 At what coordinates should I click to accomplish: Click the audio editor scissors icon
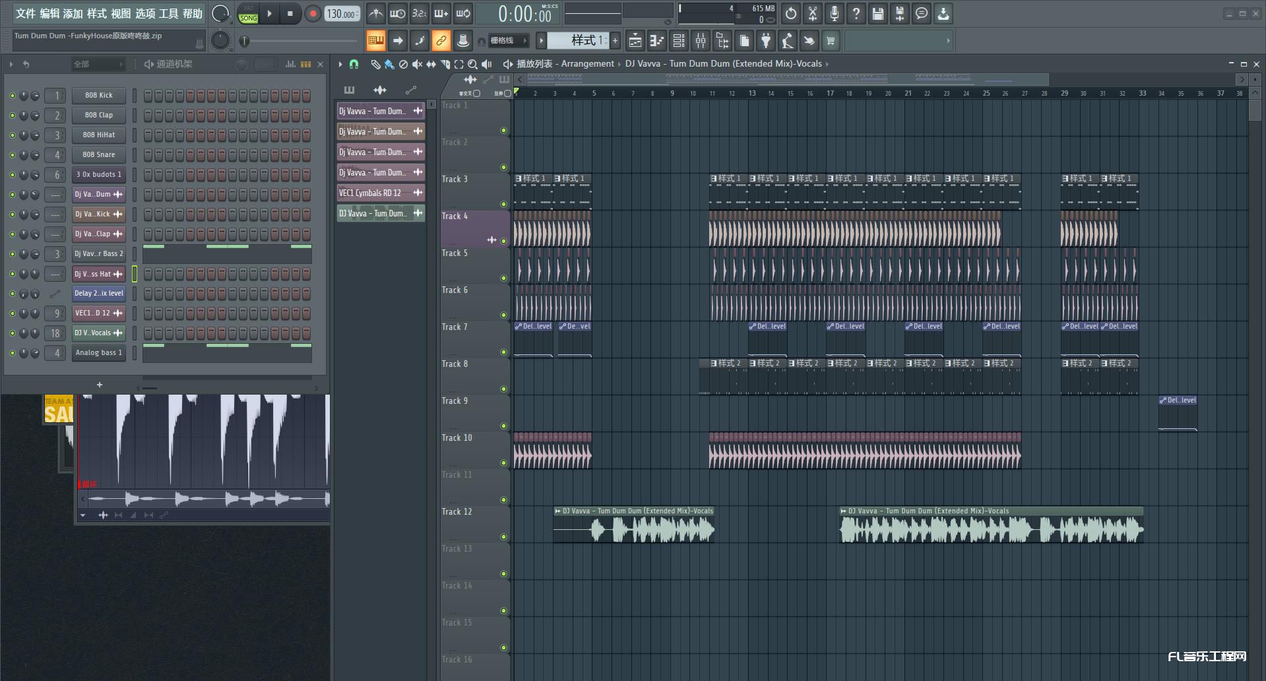tap(813, 13)
